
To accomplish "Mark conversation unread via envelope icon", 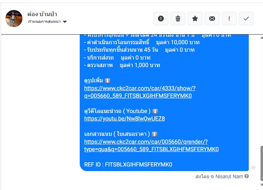I will click(212, 19).
